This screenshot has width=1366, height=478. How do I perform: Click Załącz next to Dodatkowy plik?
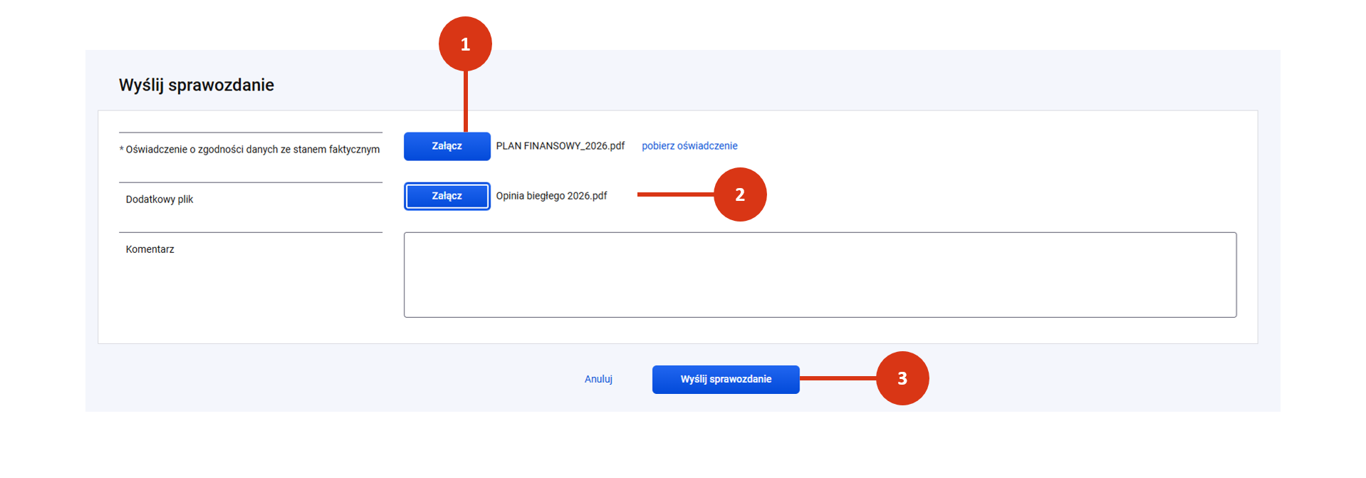pyautogui.click(x=447, y=196)
